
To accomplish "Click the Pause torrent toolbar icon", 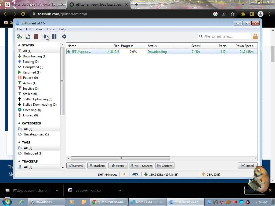I will click(54, 36).
